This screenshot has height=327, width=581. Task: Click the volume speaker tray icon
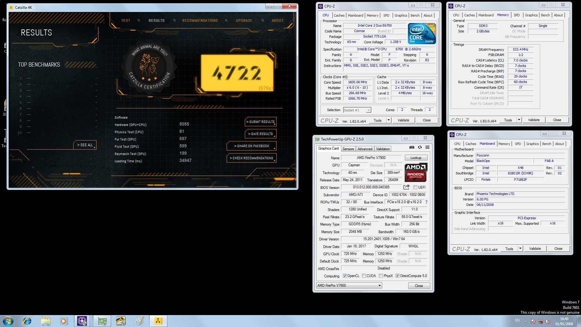click(x=548, y=321)
